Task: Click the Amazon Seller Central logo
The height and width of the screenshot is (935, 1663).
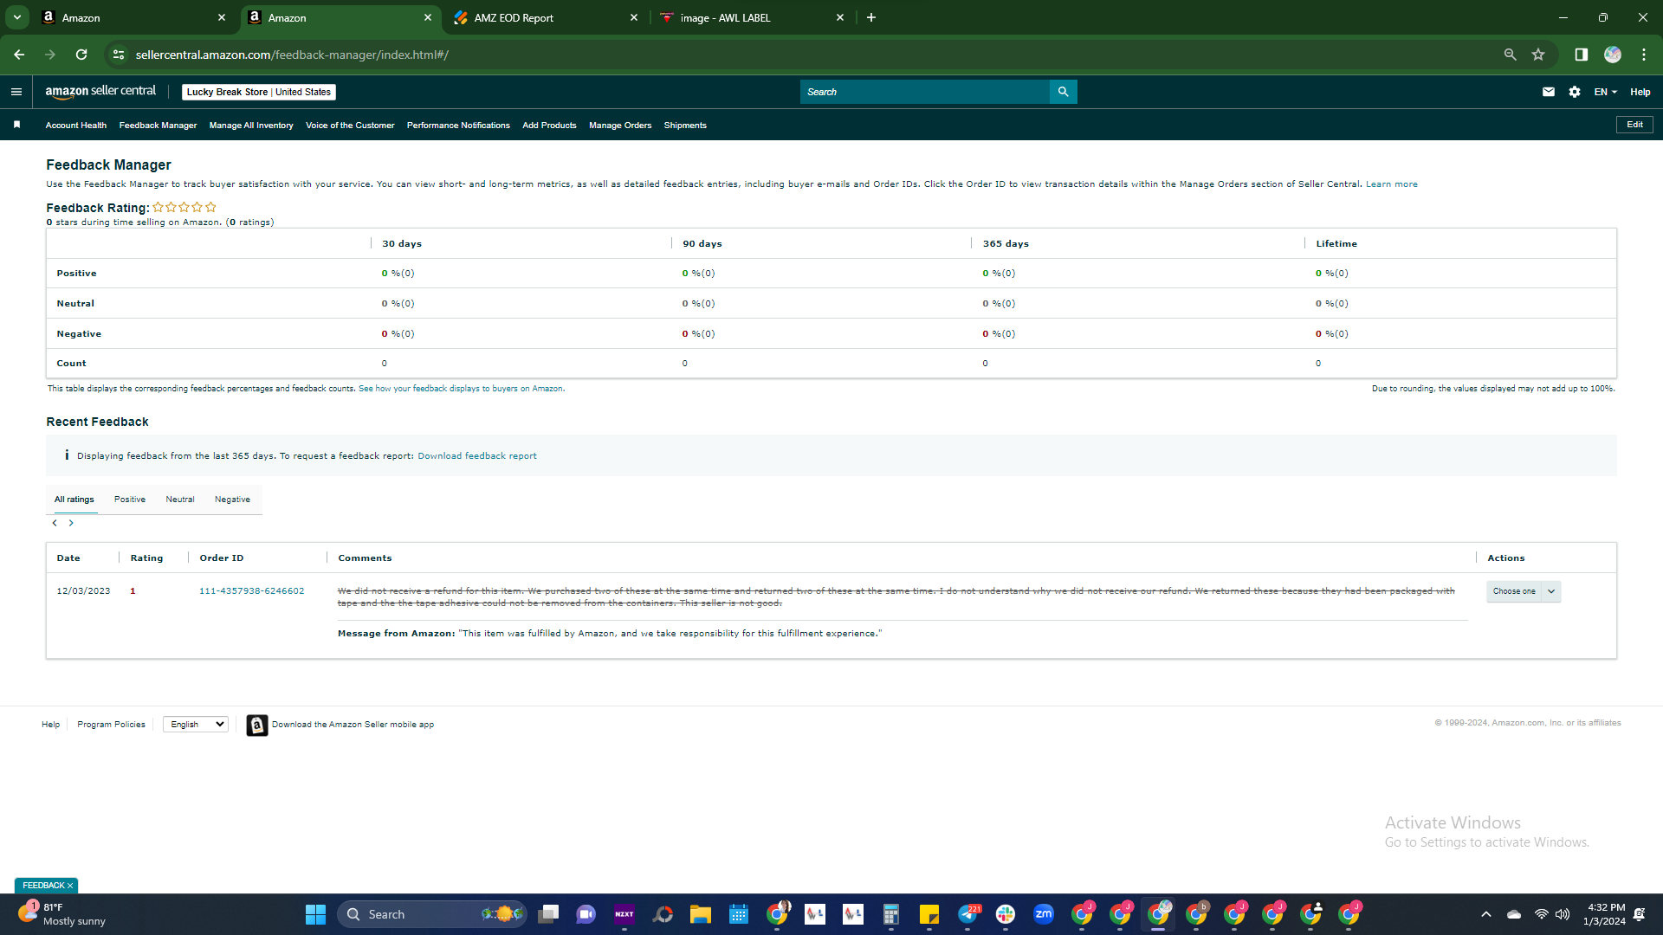Action: [x=100, y=91]
